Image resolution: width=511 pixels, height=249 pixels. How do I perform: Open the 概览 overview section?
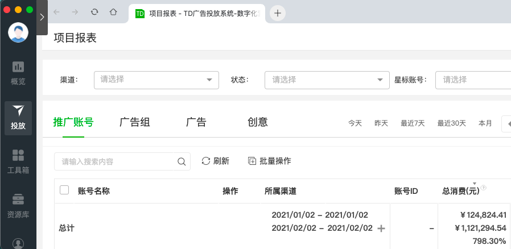click(18, 73)
